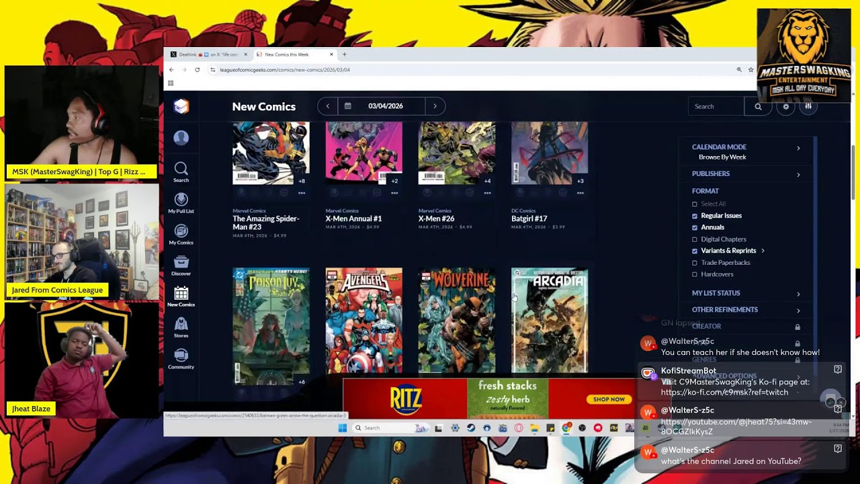Open Batgirl #17 title link
This screenshot has width=860, height=484.
(x=529, y=218)
